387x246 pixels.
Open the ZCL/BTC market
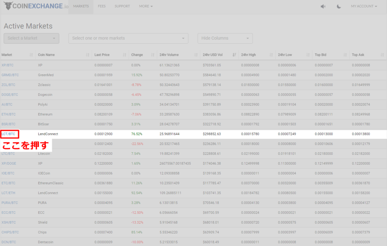(x=8, y=85)
